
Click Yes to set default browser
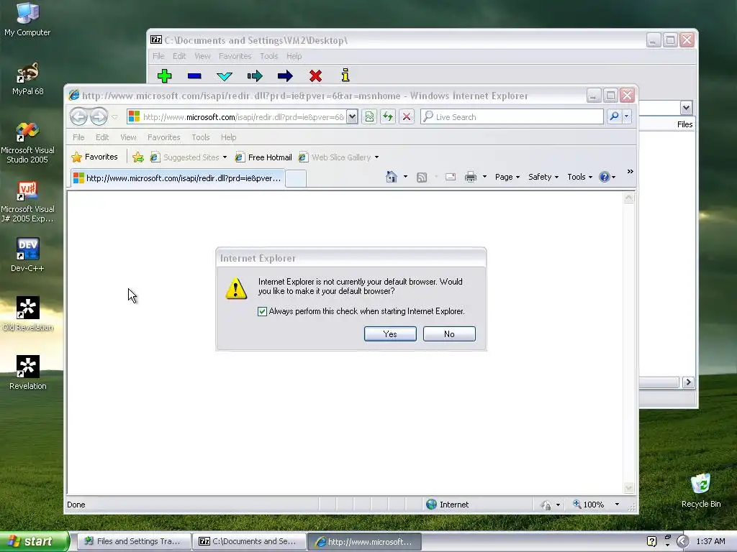point(390,333)
